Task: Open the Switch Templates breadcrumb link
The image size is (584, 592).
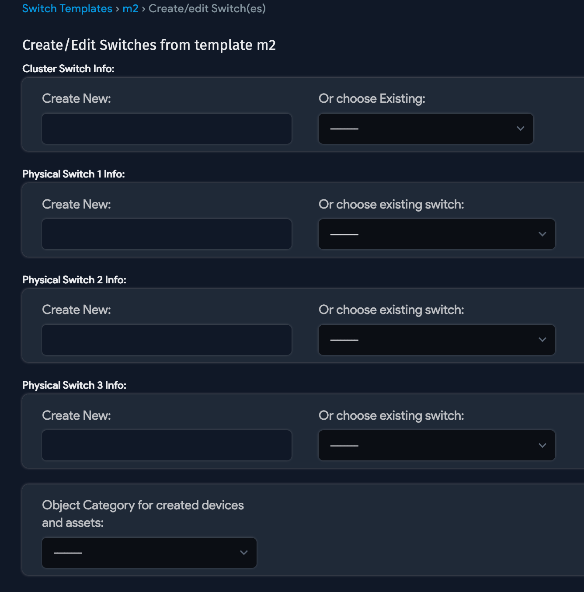Action: [x=68, y=8]
